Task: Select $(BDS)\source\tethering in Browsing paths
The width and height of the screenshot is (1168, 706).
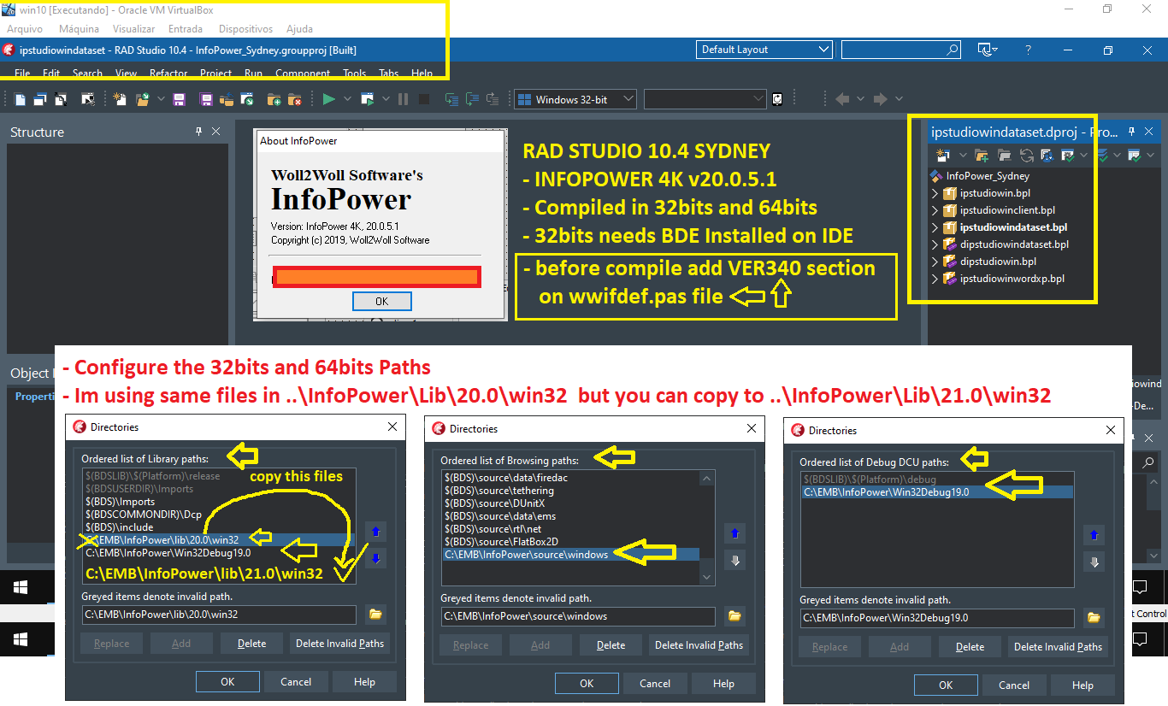Action: 499,491
